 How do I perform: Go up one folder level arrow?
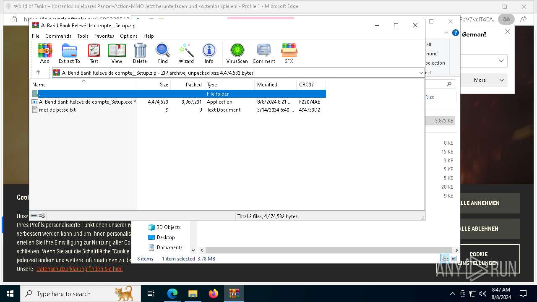coord(38,73)
